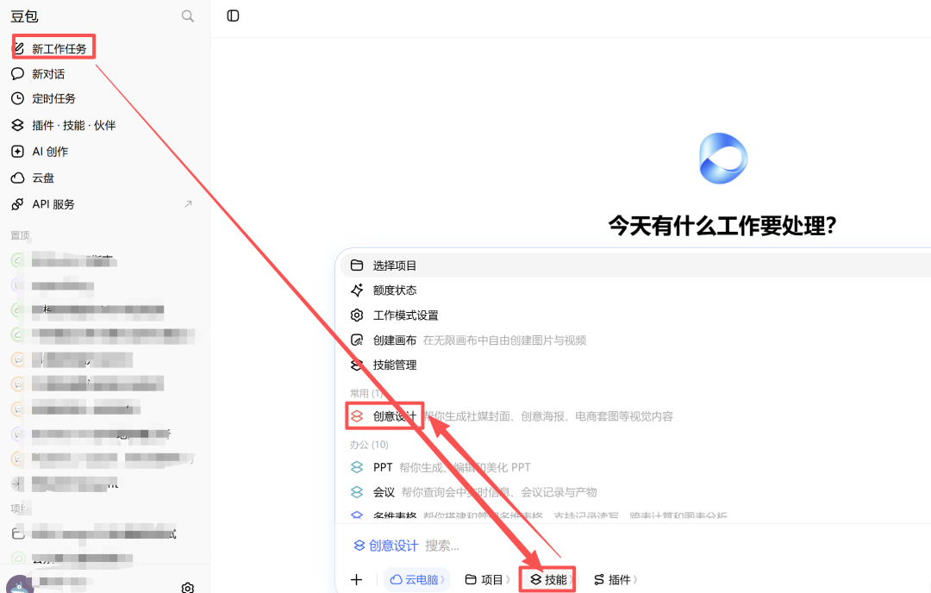Click the teal layers icon beside 会议

tap(357, 492)
